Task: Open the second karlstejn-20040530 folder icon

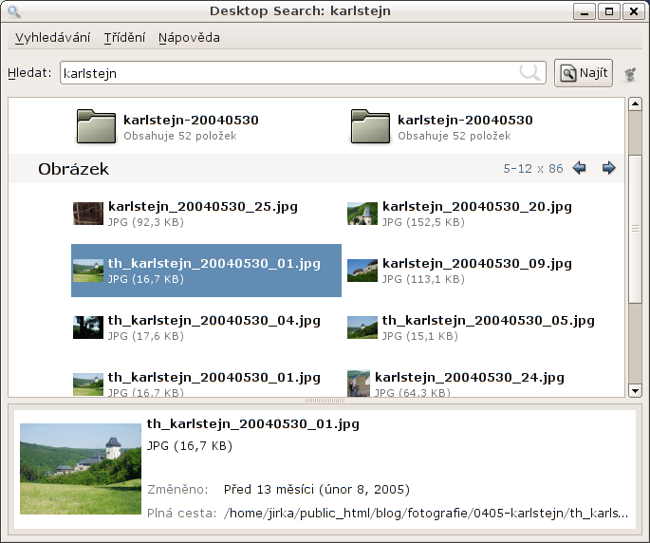Action: click(x=370, y=126)
